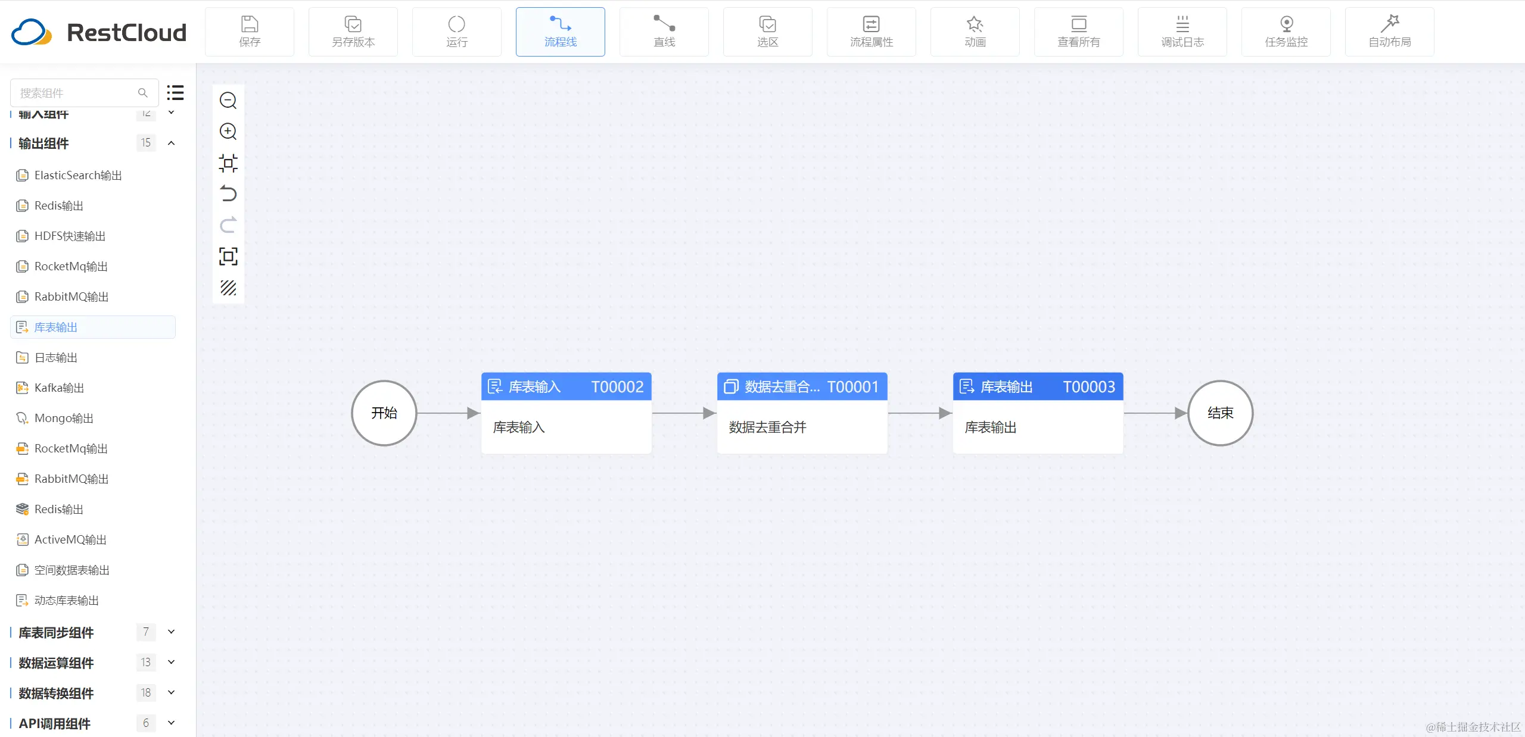Select the Kafka输出 component
The height and width of the screenshot is (737, 1525).
coord(59,388)
